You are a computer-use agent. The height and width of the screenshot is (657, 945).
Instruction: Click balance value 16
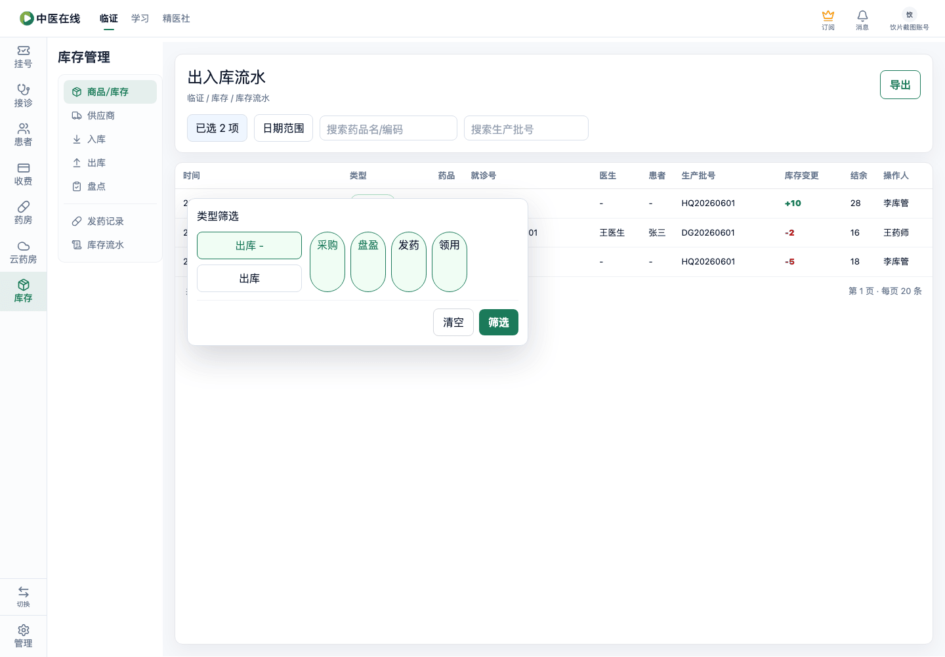pos(855,233)
